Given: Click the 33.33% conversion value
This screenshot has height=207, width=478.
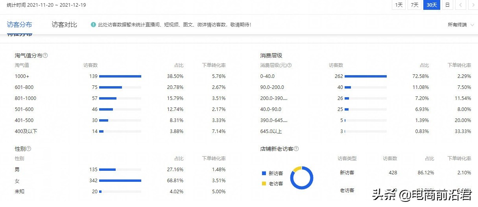Looking at the screenshot, I should [x=462, y=131].
